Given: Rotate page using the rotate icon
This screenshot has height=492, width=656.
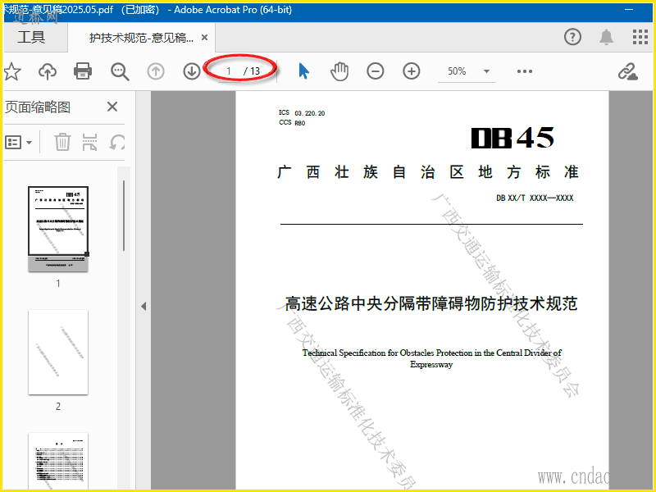Looking at the screenshot, I should pyautogui.click(x=117, y=142).
